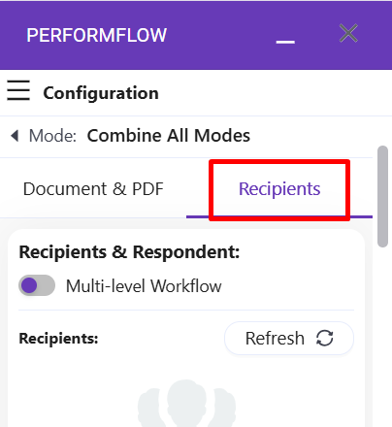
Task: Switch to the Document & PDF tab
Action: pos(93,189)
